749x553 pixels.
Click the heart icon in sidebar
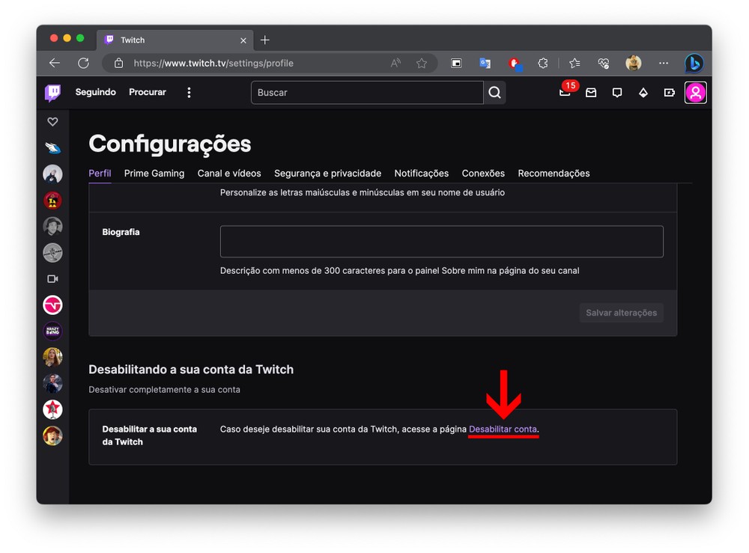click(x=52, y=122)
